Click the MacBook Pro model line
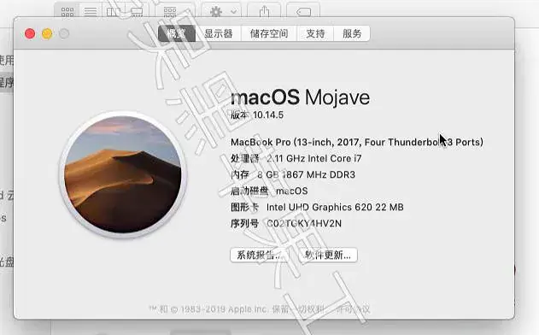This screenshot has width=539, height=335. click(x=357, y=142)
